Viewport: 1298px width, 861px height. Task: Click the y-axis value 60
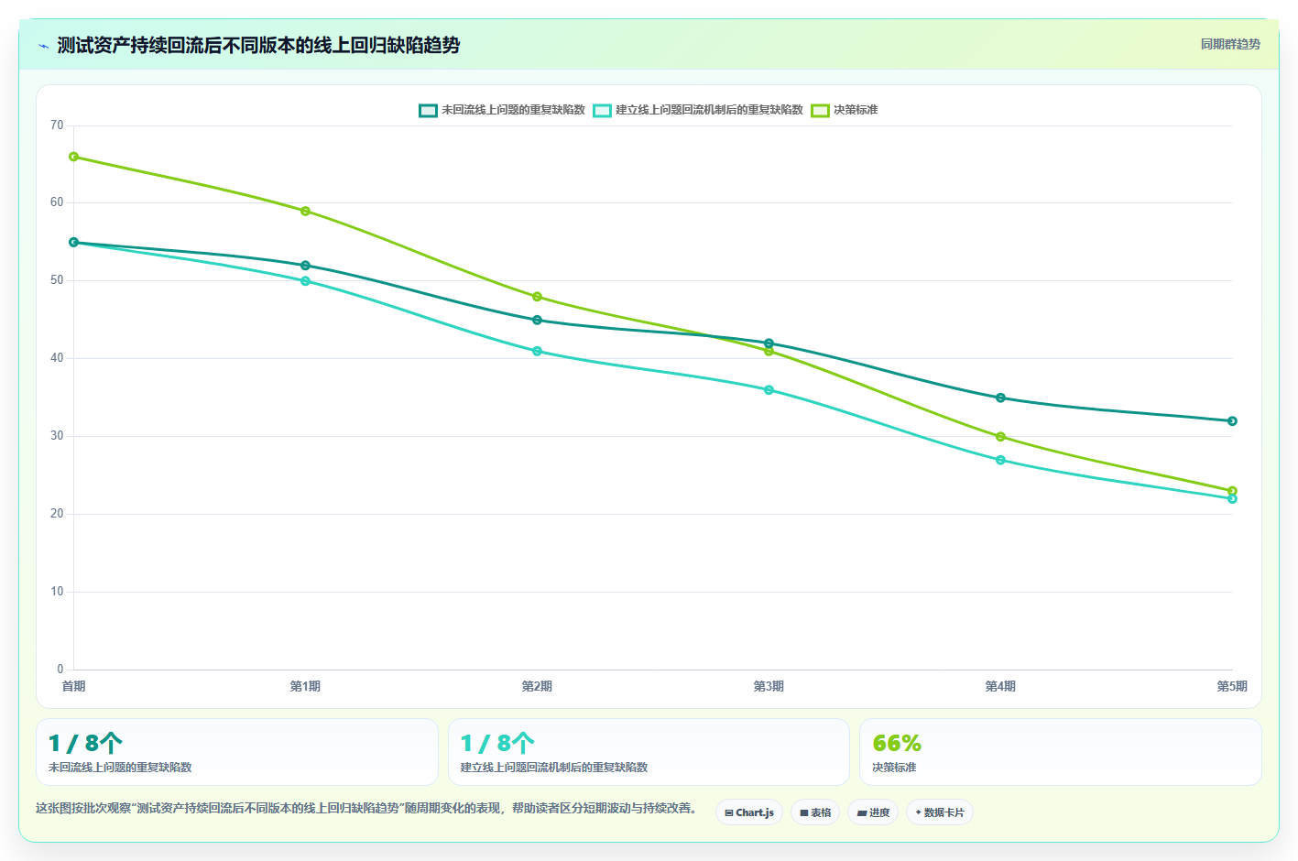(57, 202)
